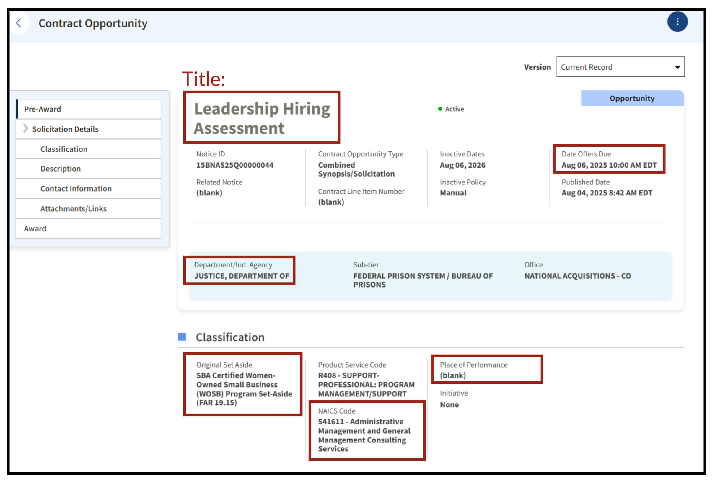
Task: Click the blue Classification section square
Action: [182, 337]
